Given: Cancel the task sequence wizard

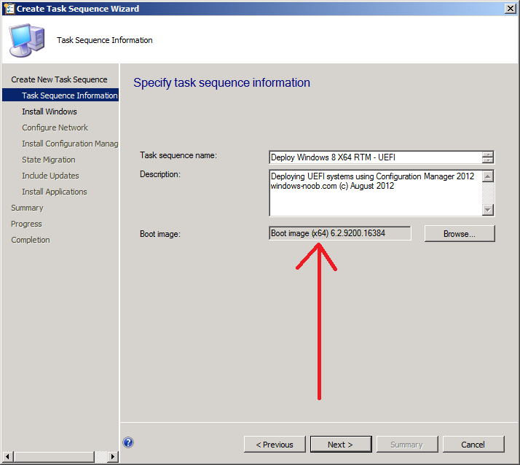Looking at the screenshot, I should point(473,445).
